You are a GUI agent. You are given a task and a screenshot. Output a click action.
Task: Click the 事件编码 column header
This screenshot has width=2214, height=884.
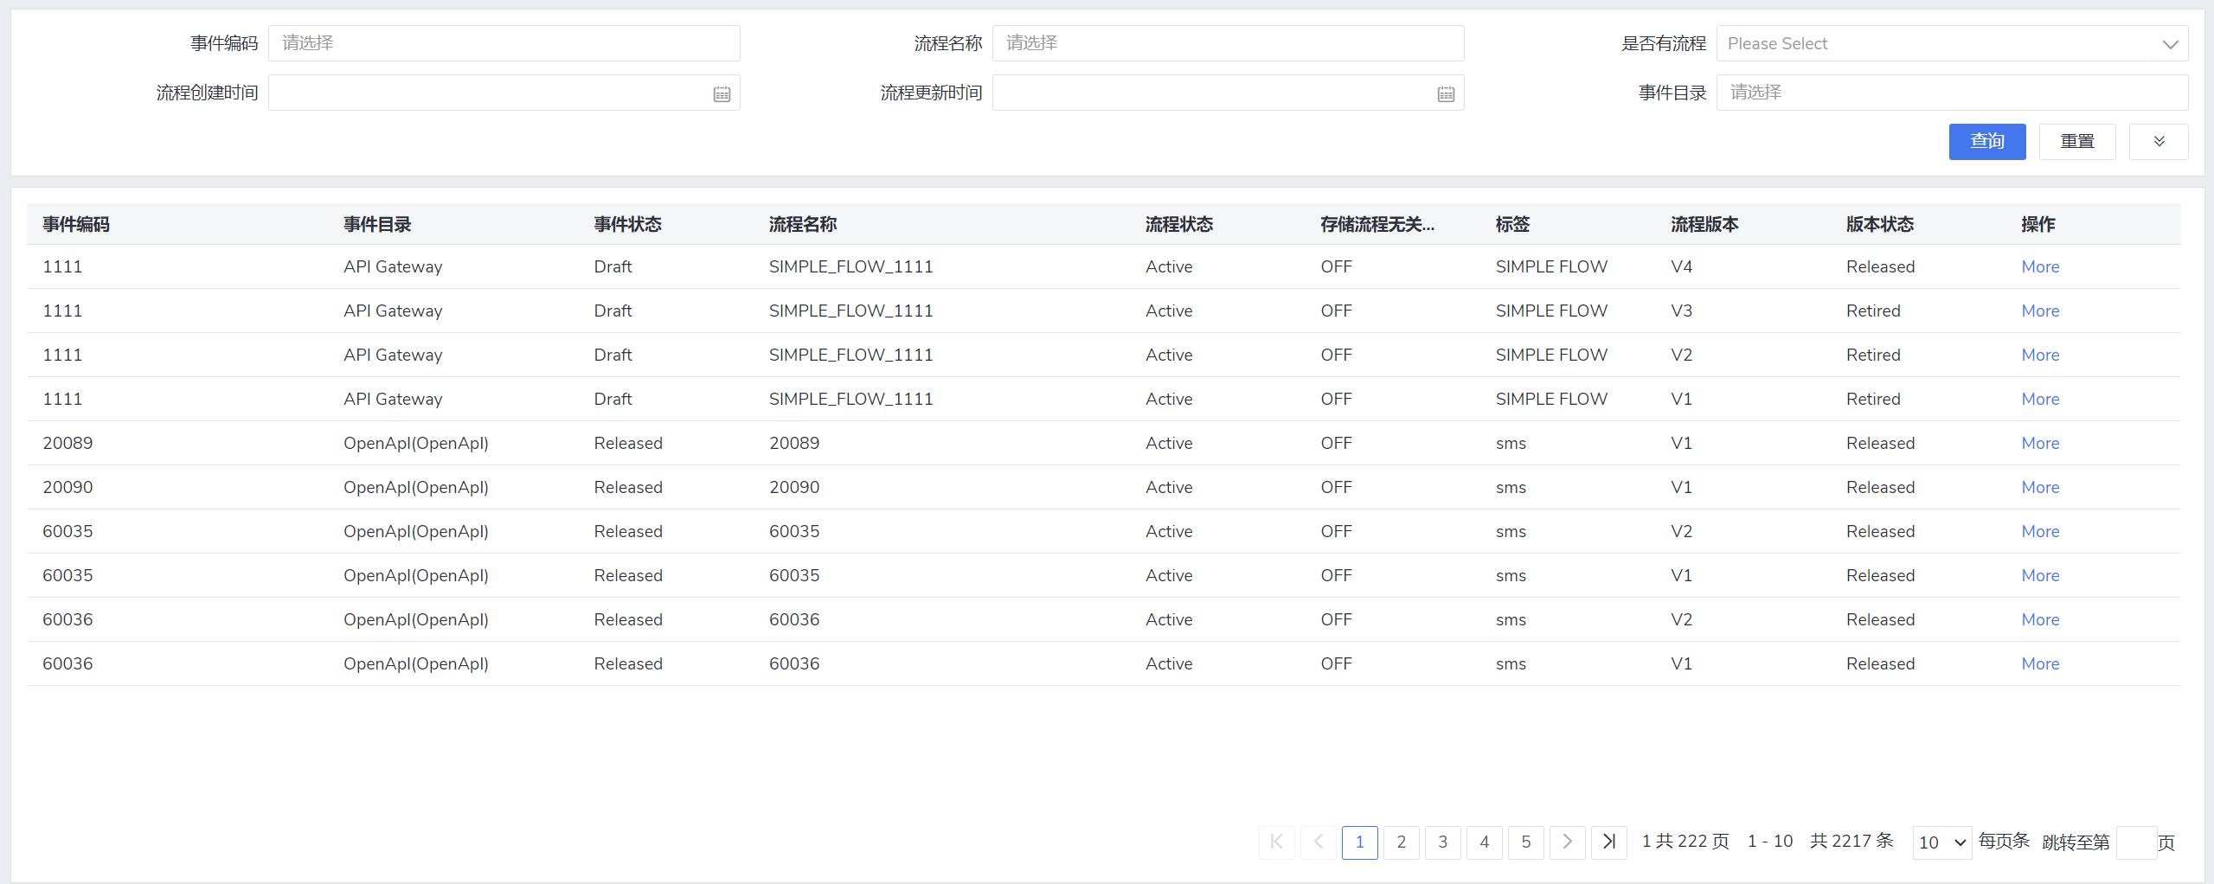tap(76, 225)
